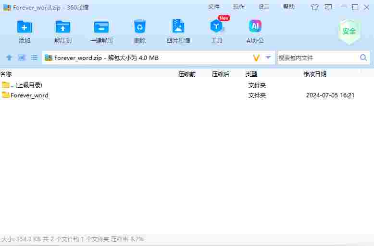Select the ..(上级目录) parent folder row
The width and height of the screenshot is (374, 246).
pos(187,85)
